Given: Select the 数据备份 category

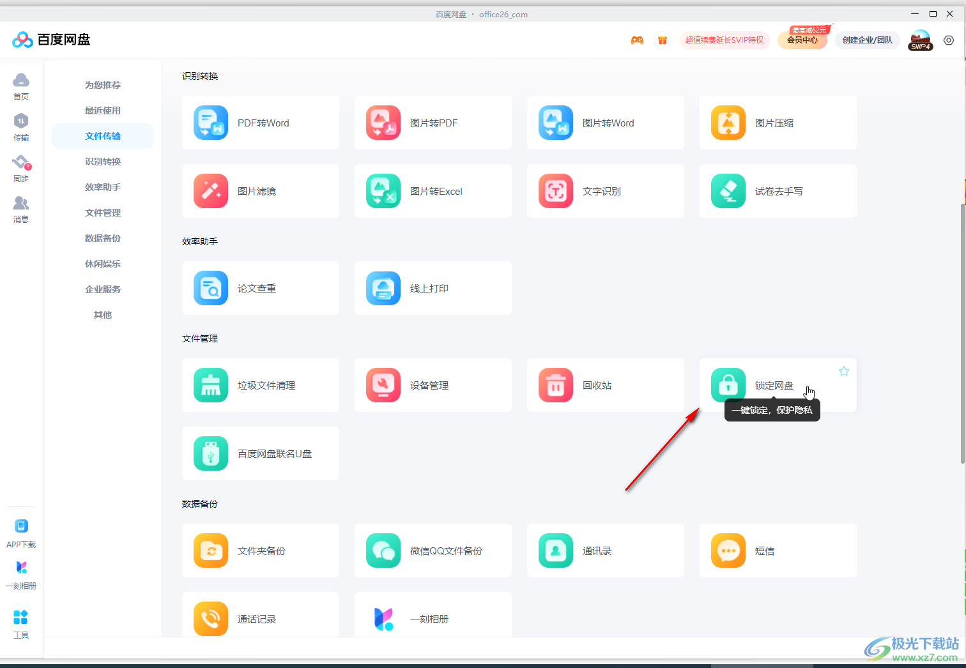Looking at the screenshot, I should pos(103,238).
